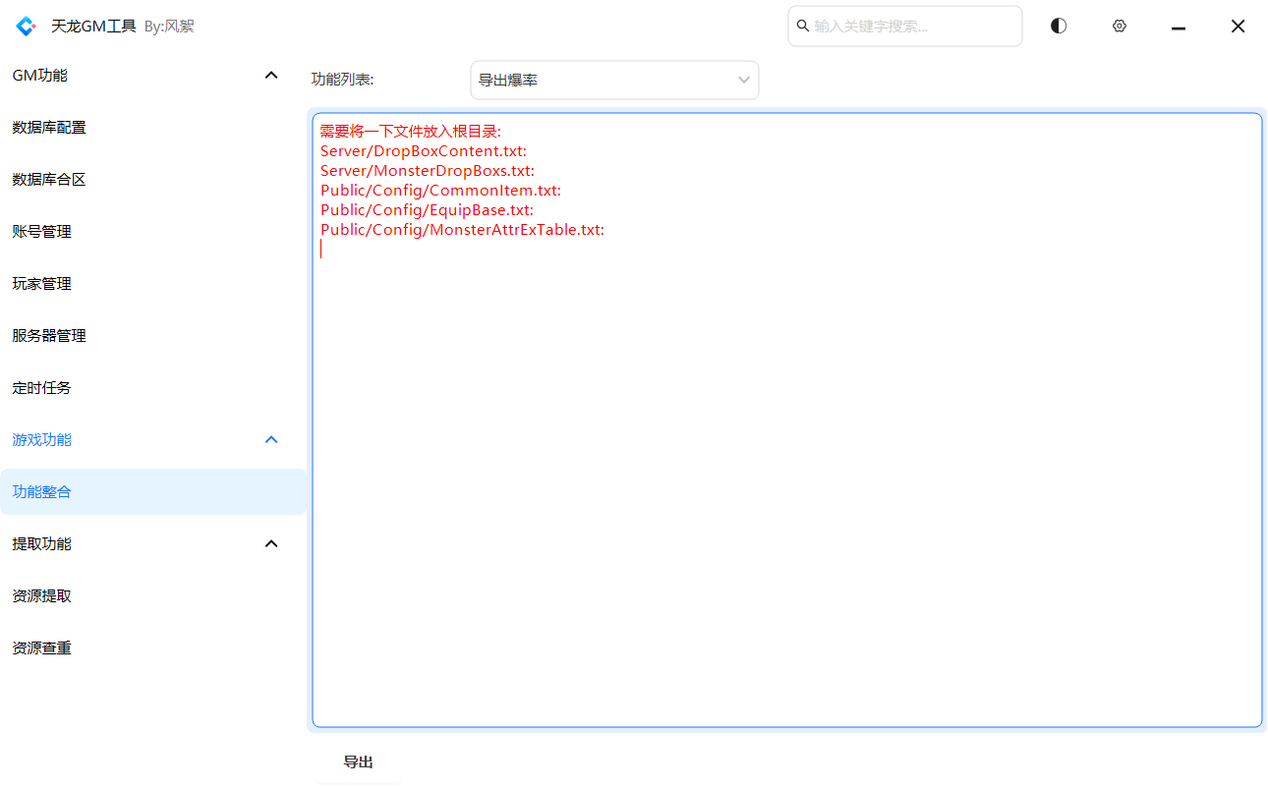
Task: Close the GM tool window
Action: tap(1239, 27)
